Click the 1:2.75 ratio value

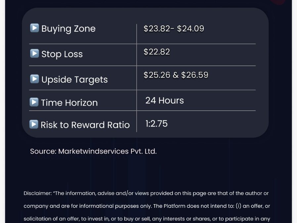click(x=156, y=124)
